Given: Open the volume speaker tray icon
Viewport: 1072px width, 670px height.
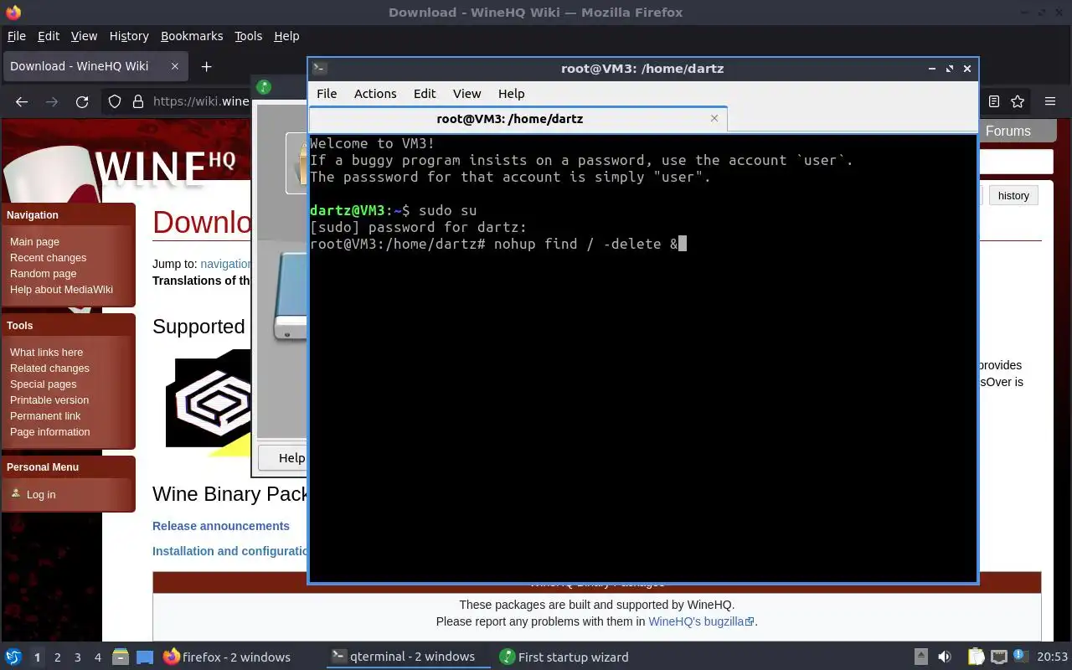Looking at the screenshot, I should coord(945,657).
